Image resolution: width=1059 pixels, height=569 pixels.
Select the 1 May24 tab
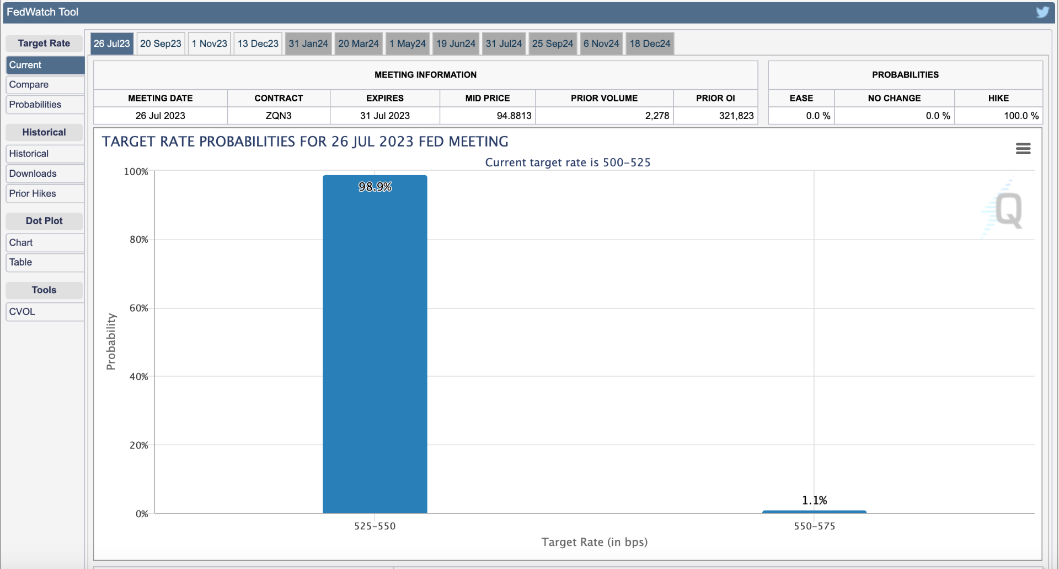coord(408,44)
